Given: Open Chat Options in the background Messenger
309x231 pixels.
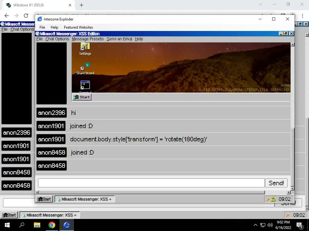Looking at the screenshot, I should [22, 29].
